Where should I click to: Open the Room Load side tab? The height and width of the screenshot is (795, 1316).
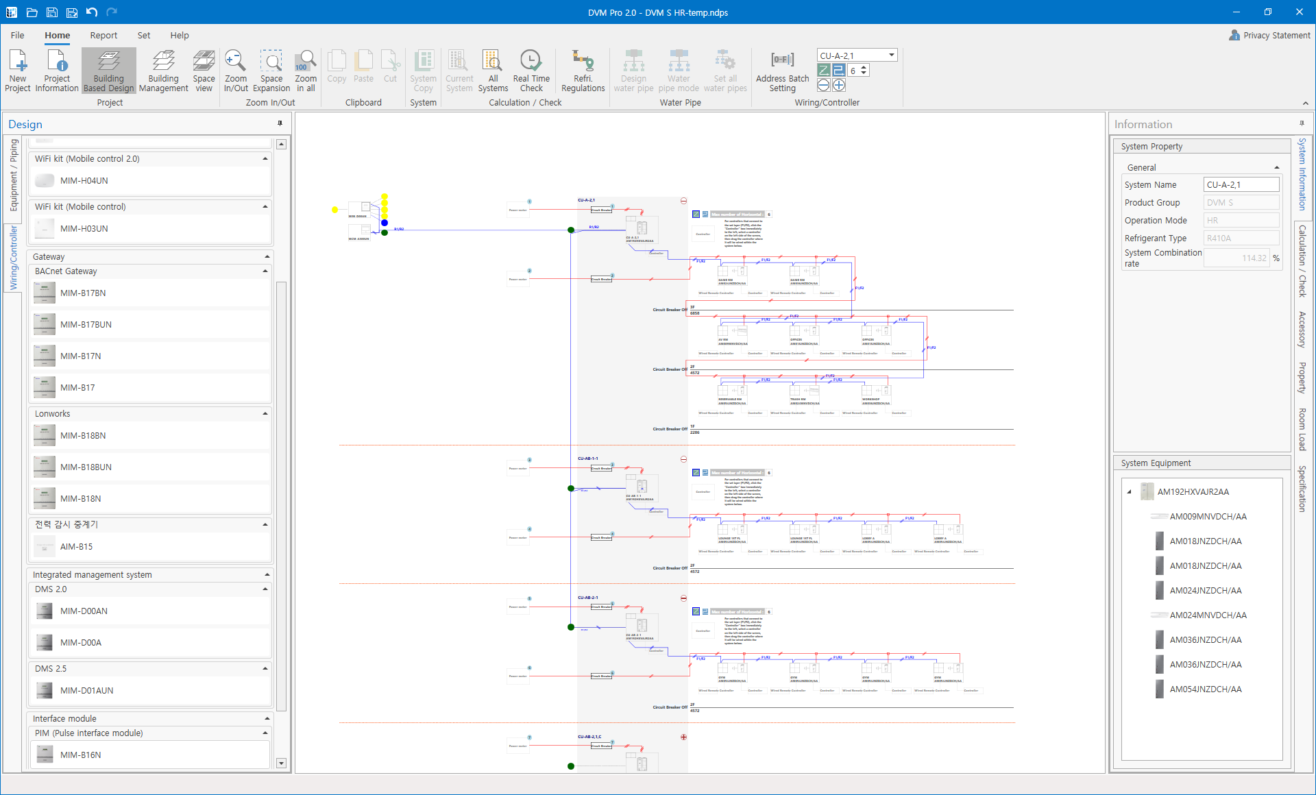coord(1302,429)
